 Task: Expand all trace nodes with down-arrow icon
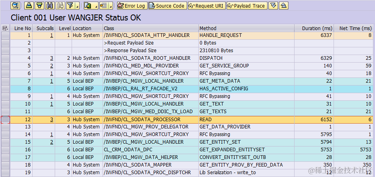pyautogui.click(x=273, y=6)
